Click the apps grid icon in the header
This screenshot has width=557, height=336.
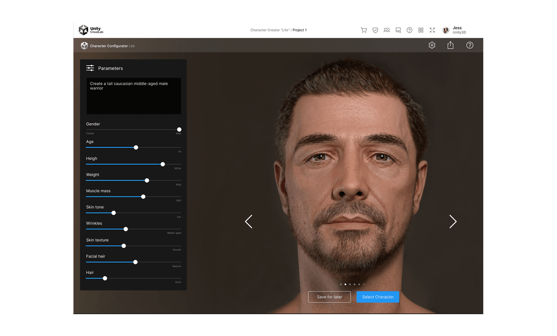tap(421, 30)
